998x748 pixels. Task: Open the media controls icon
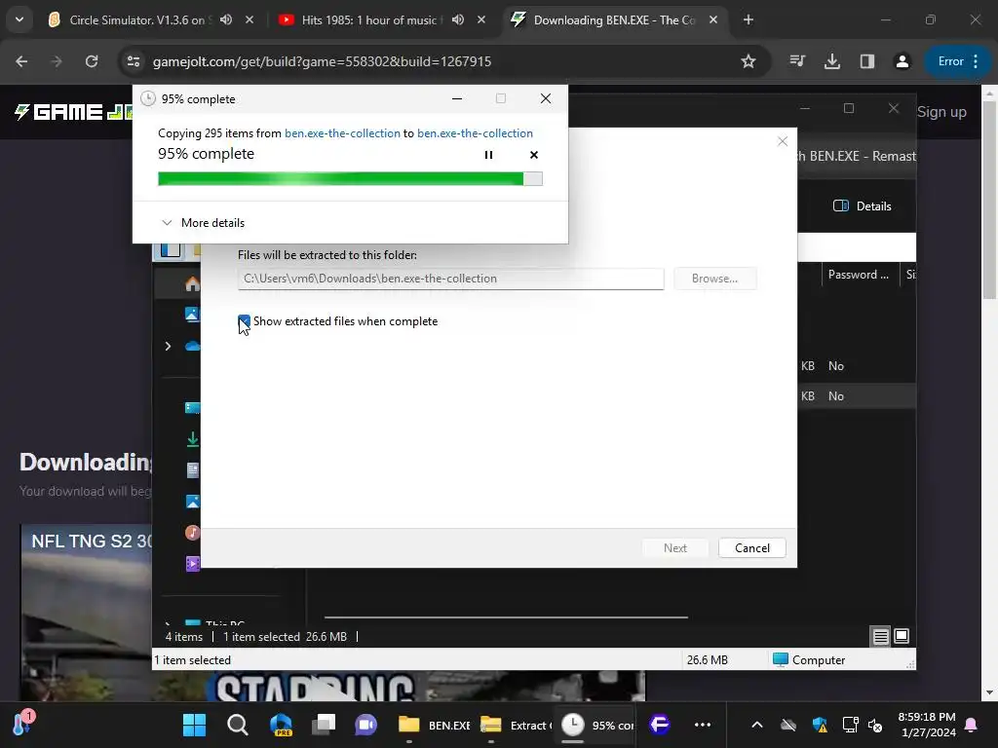click(x=797, y=61)
